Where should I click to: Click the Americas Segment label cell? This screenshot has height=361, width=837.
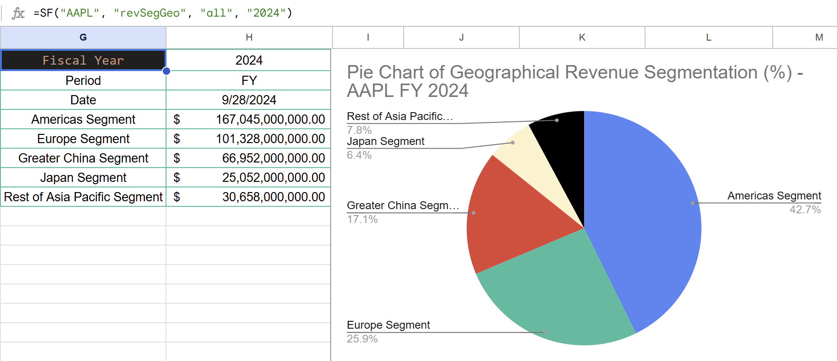pyautogui.click(x=83, y=120)
